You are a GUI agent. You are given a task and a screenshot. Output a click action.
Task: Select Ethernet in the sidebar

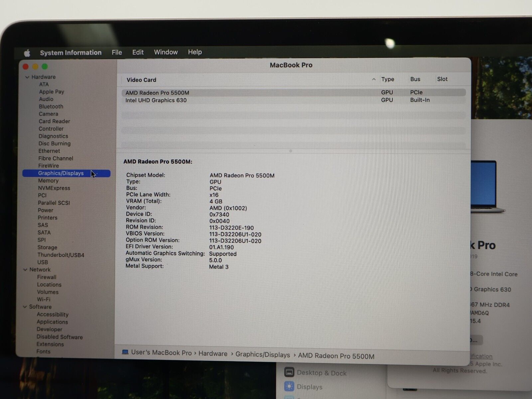(49, 151)
